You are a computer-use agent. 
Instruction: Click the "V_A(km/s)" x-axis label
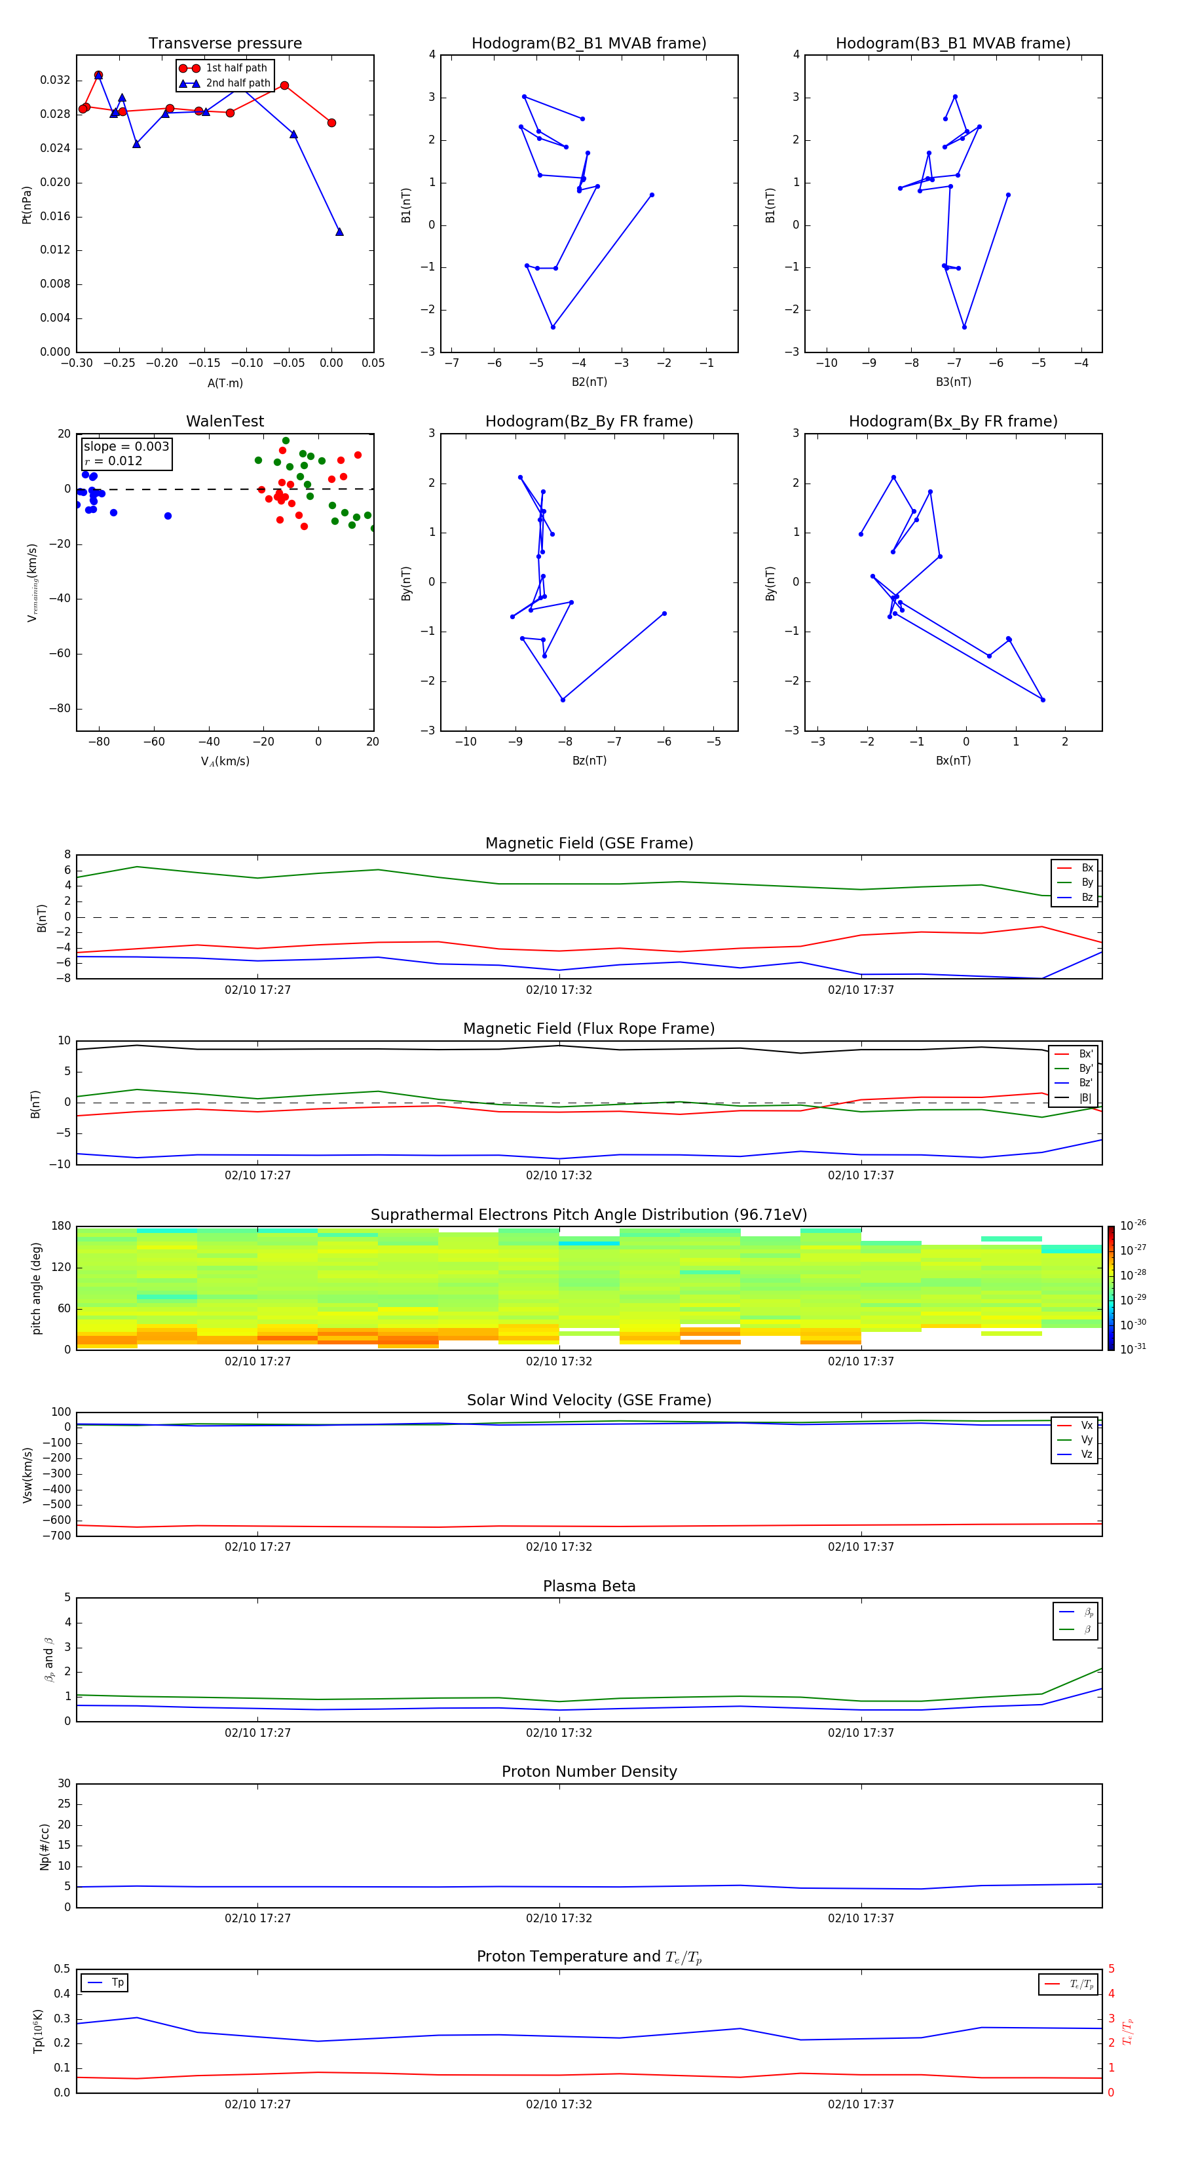point(225,761)
